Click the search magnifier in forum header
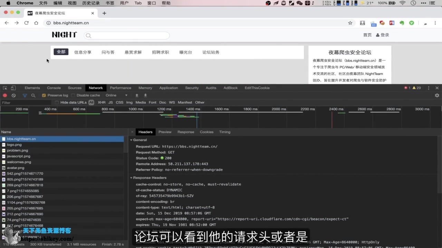442x248 pixels. tap(88, 35)
